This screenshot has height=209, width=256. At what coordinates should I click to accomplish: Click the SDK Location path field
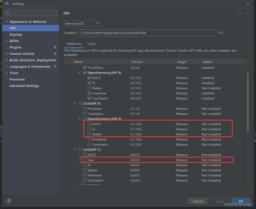pos(147,33)
